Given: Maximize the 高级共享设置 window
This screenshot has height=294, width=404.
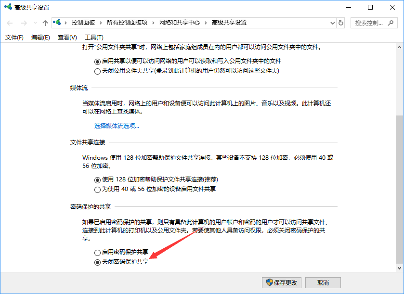Looking at the screenshot, I should (x=370, y=7).
